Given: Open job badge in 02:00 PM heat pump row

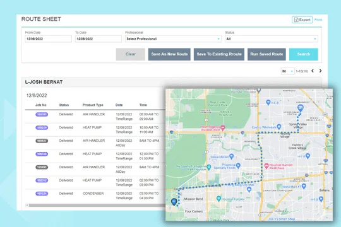Looking at the screenshot, I should tap(42, 180).
